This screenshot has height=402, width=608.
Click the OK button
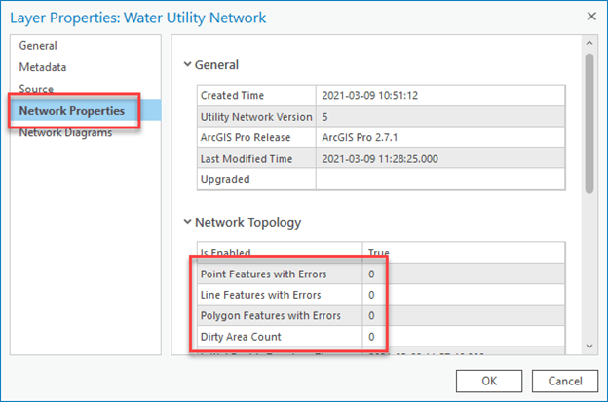click(488, 379)
